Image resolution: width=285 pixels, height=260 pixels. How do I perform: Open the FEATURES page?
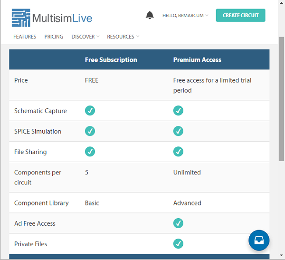(25, 37)
